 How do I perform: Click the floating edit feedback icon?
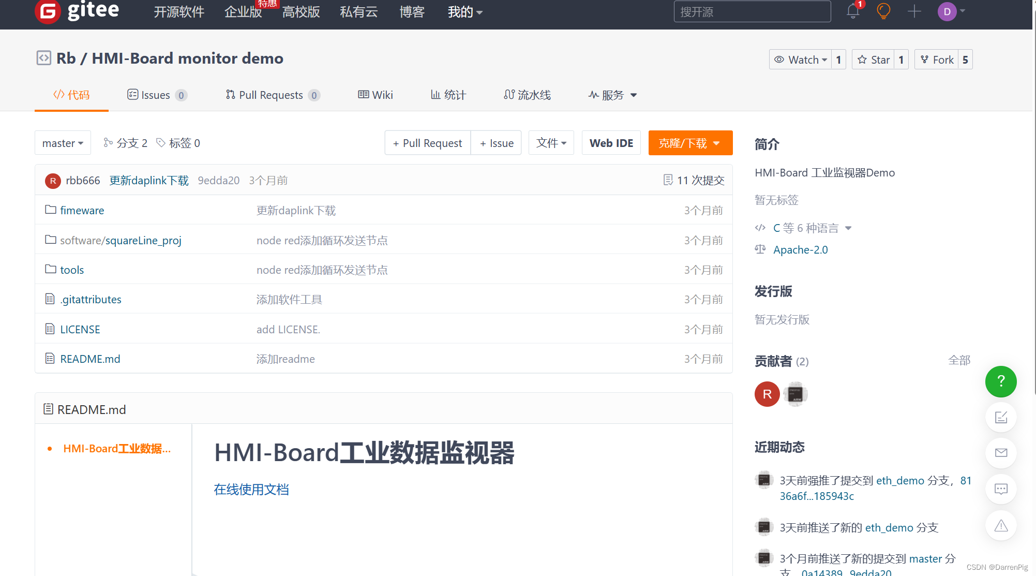(1001, 417)
